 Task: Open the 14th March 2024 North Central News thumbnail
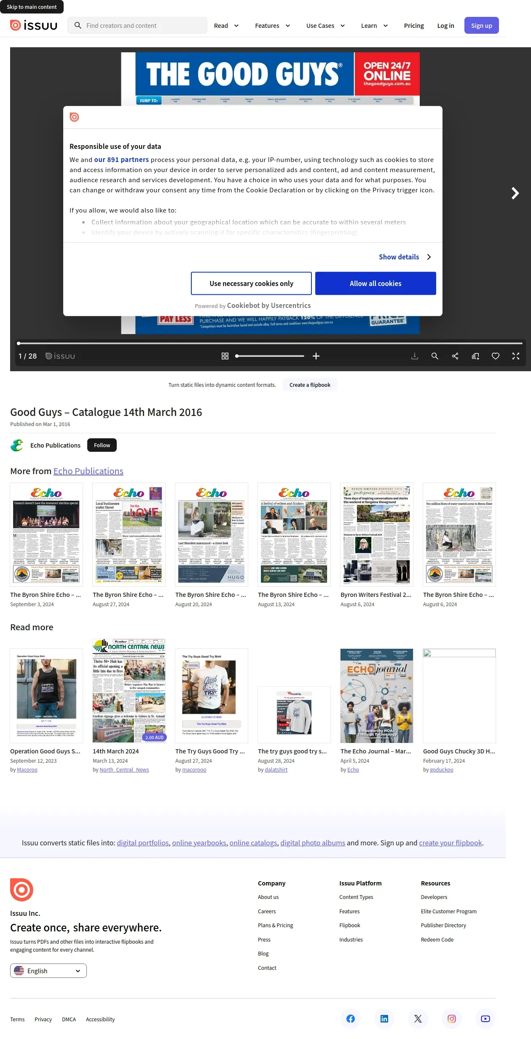129,691
